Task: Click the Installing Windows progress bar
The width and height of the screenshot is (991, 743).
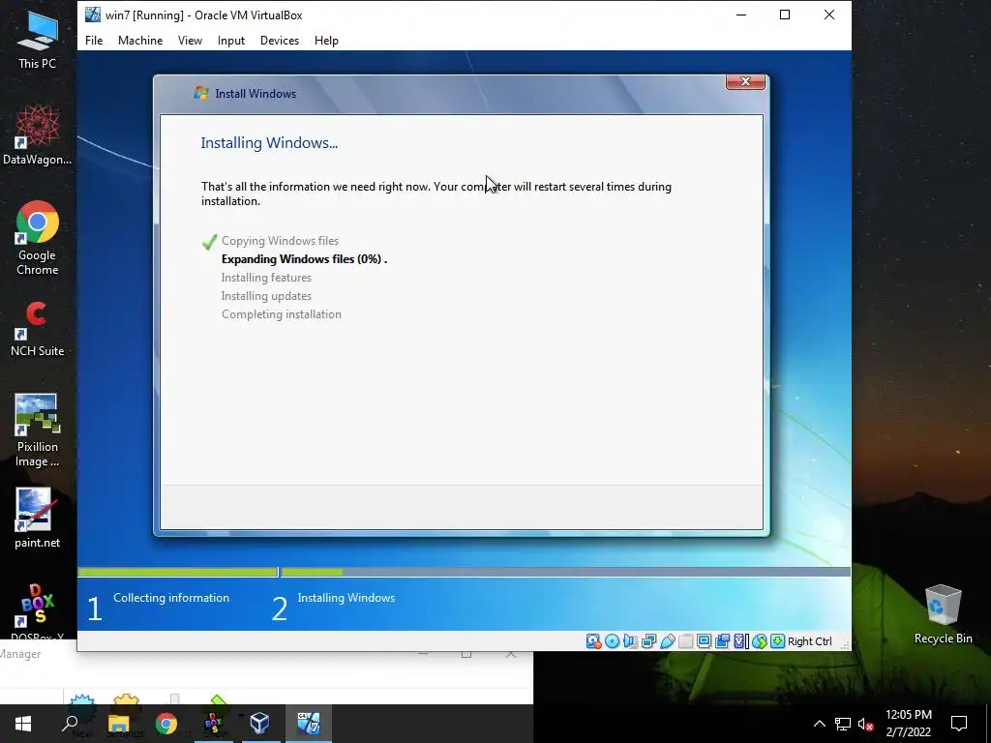Action: 565,572
